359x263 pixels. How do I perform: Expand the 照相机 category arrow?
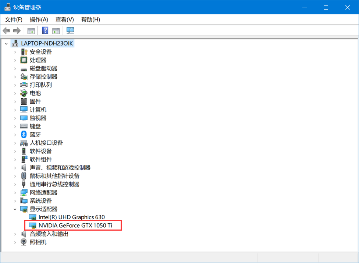(15, 242)
